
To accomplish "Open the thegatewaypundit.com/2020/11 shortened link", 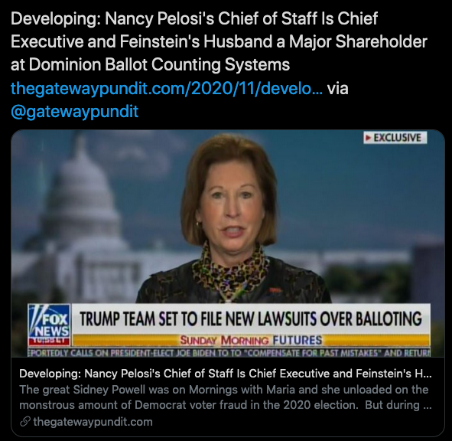I will 167,89.
